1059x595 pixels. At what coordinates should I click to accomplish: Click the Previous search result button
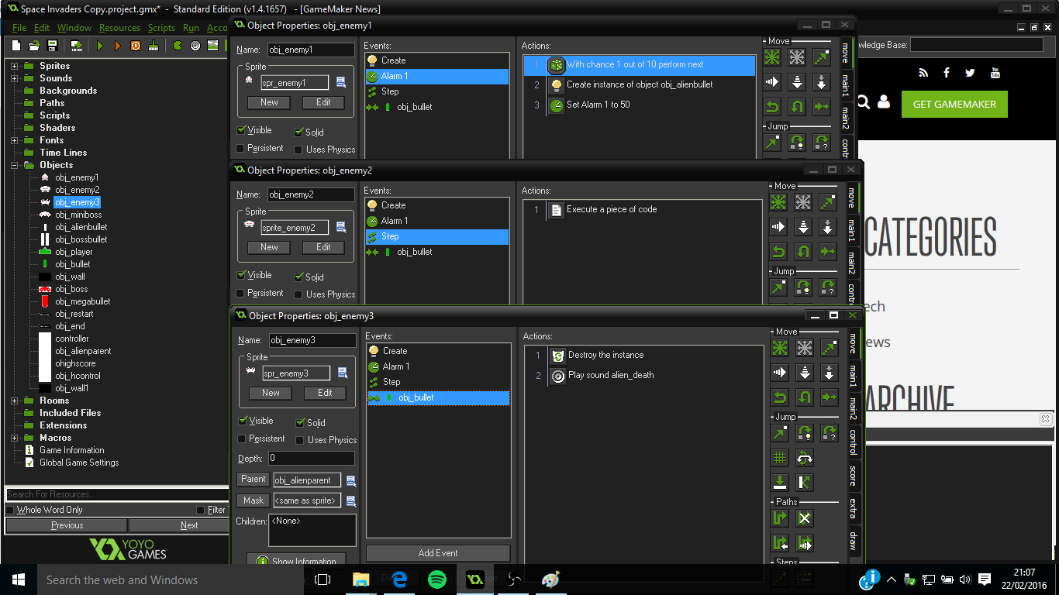point(67,525)
